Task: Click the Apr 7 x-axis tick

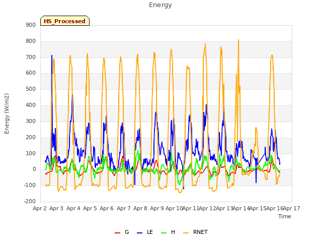Action: (124, 208)
